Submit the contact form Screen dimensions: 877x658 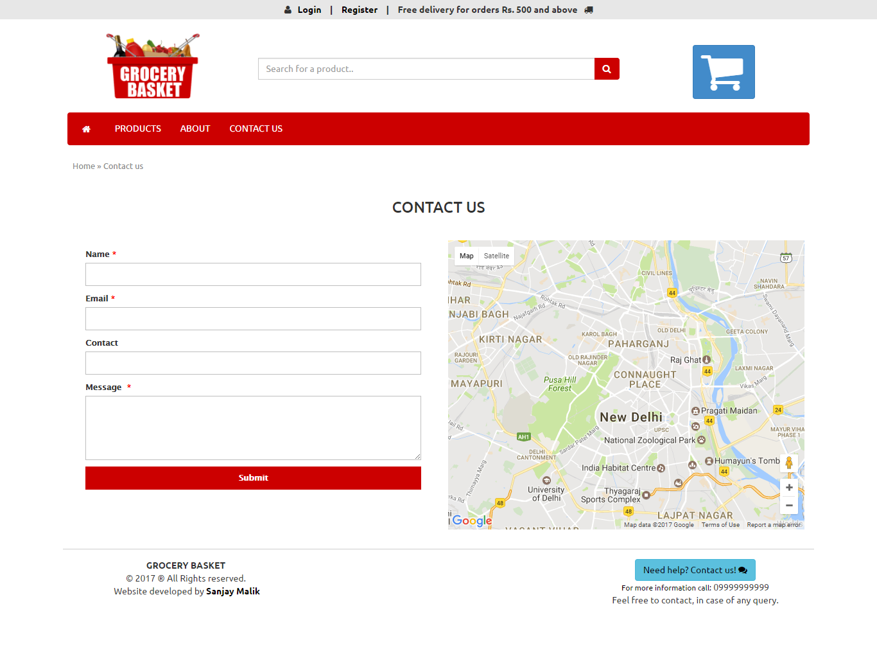253,478
